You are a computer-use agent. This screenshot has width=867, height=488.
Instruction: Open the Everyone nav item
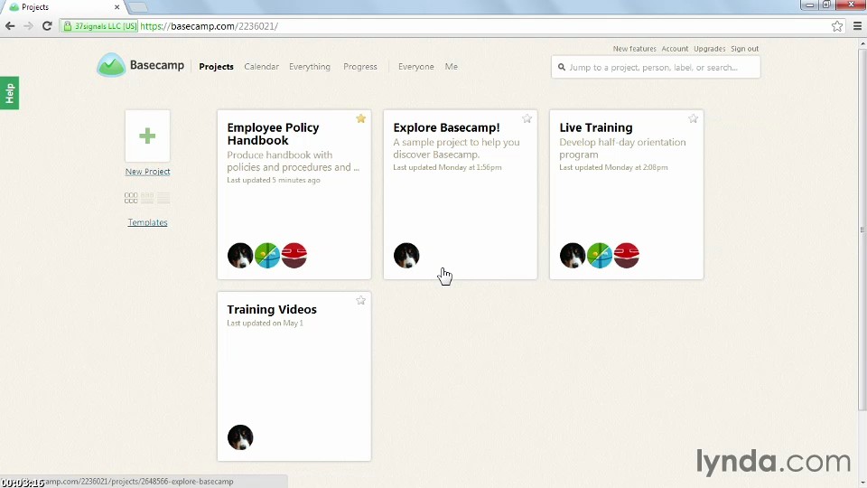coord(415,66)
